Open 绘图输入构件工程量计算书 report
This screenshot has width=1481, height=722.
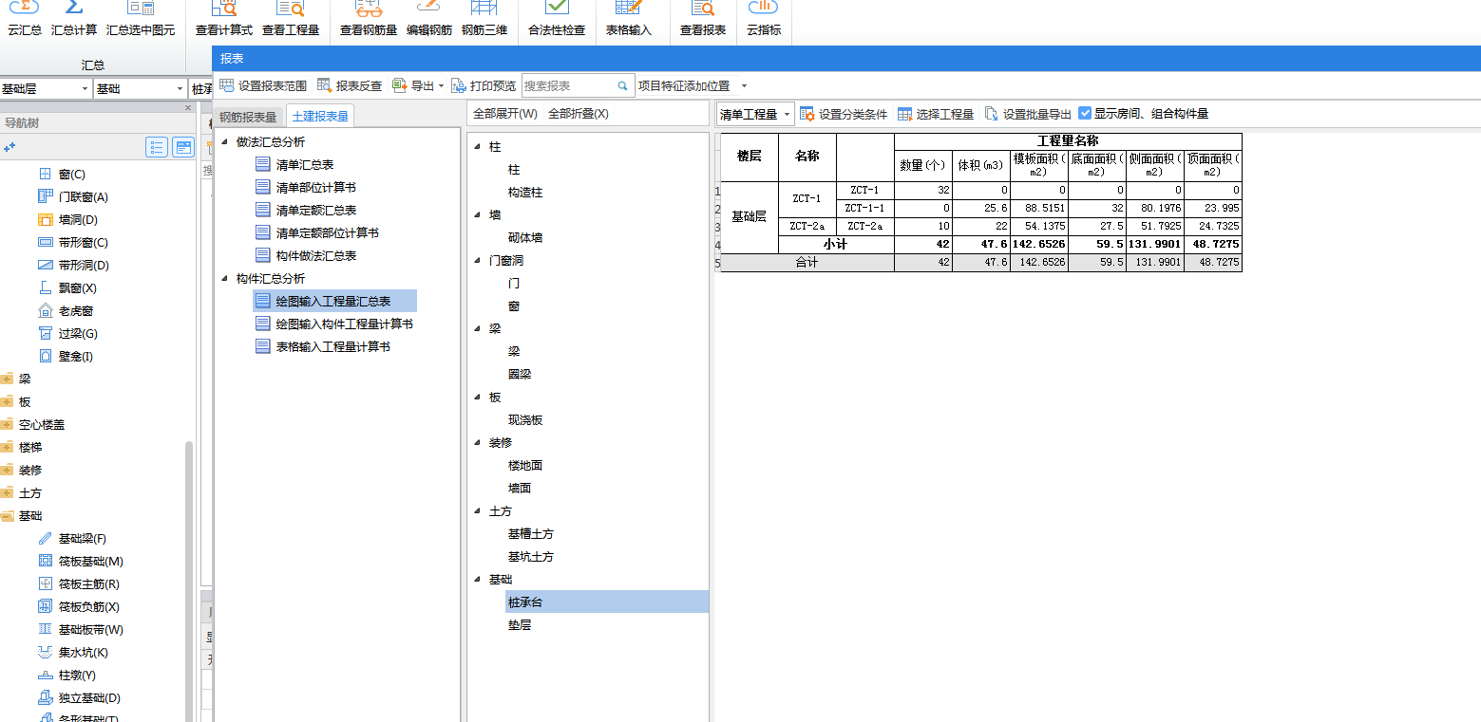coord(334,324)
